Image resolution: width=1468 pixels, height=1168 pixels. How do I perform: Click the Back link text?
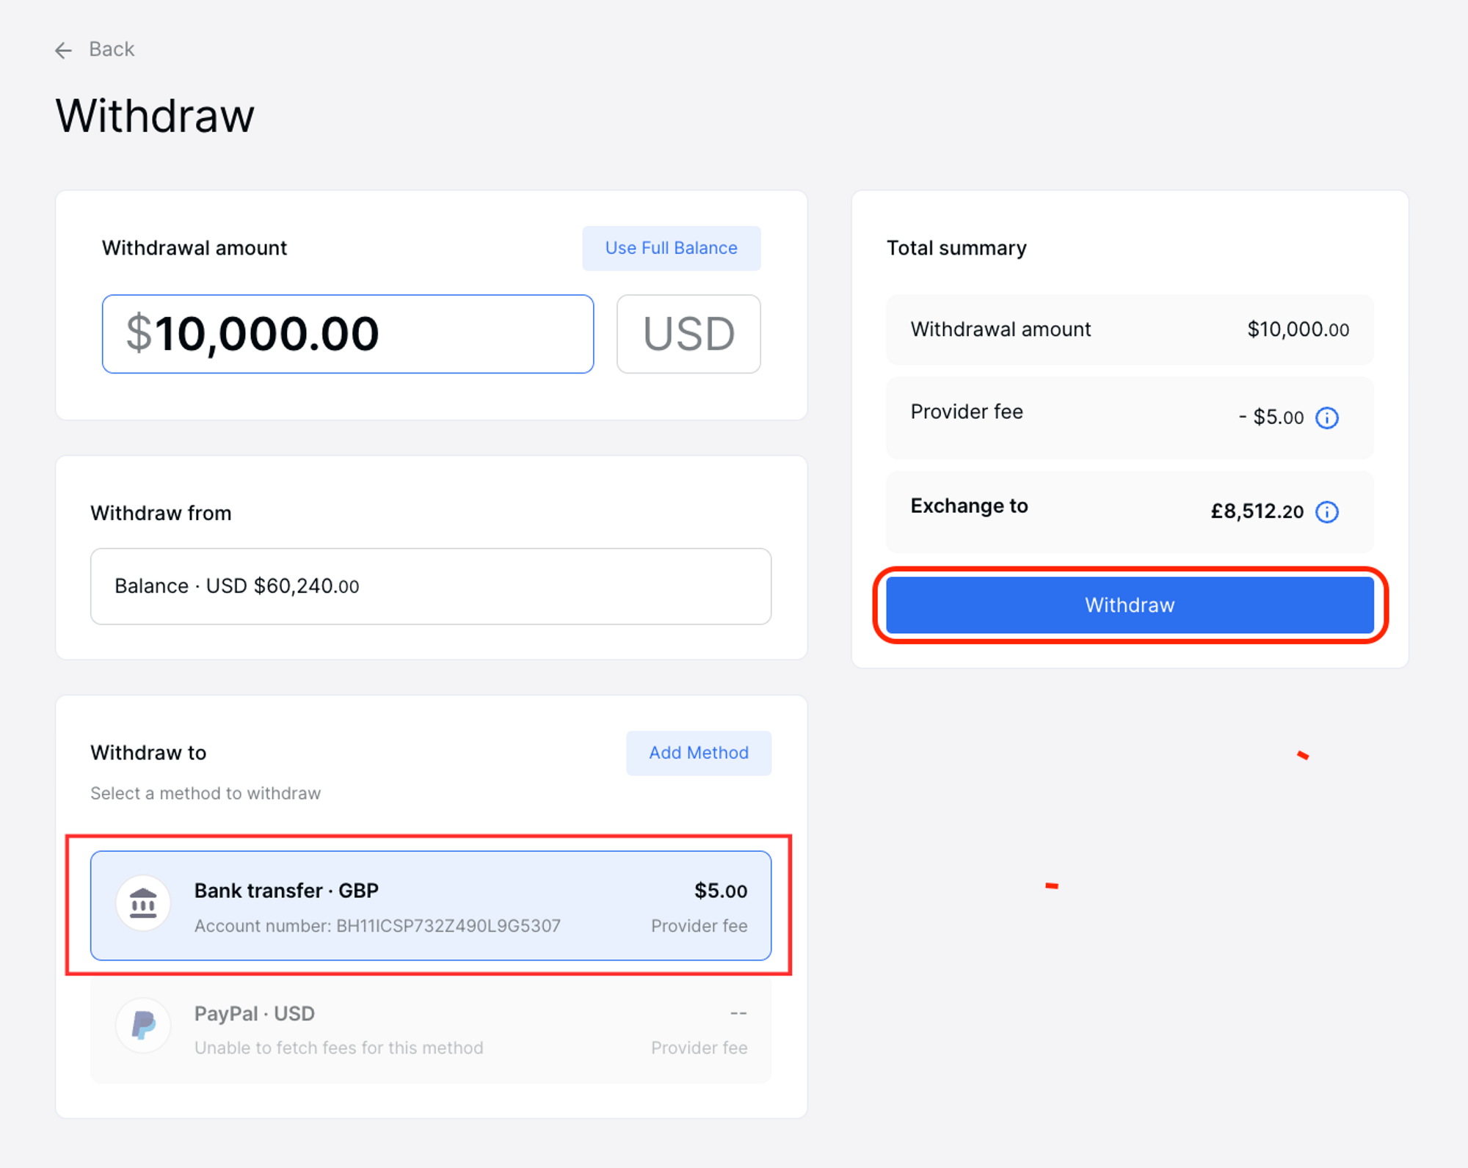tap(112, 49)
